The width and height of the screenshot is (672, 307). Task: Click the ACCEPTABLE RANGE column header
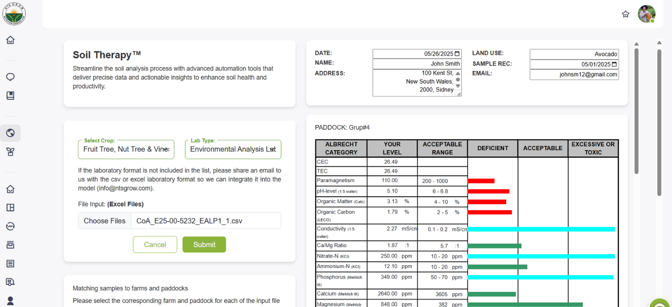442,148
